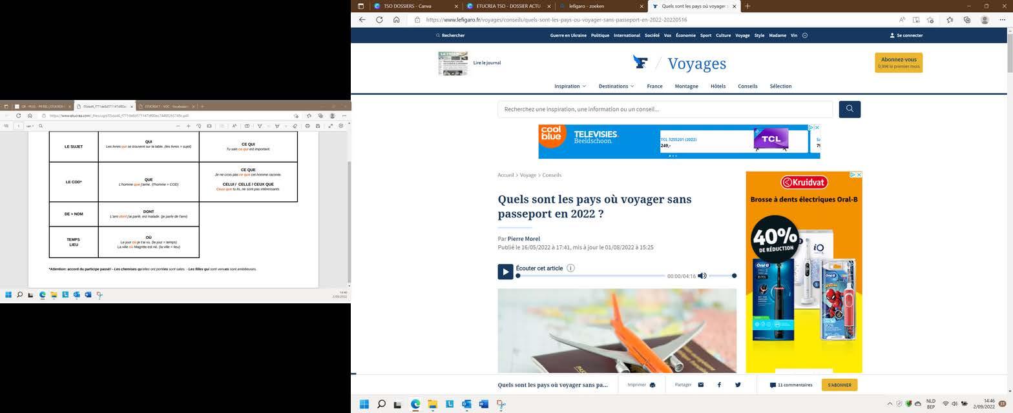Open the Hôtels travel category
The width and height of the screenshot is (1013, 413).
click(x=718, y=86)
